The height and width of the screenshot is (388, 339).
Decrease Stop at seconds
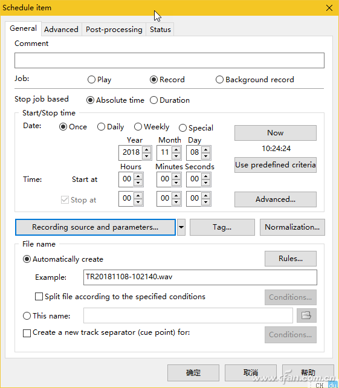tap(205, 202)
